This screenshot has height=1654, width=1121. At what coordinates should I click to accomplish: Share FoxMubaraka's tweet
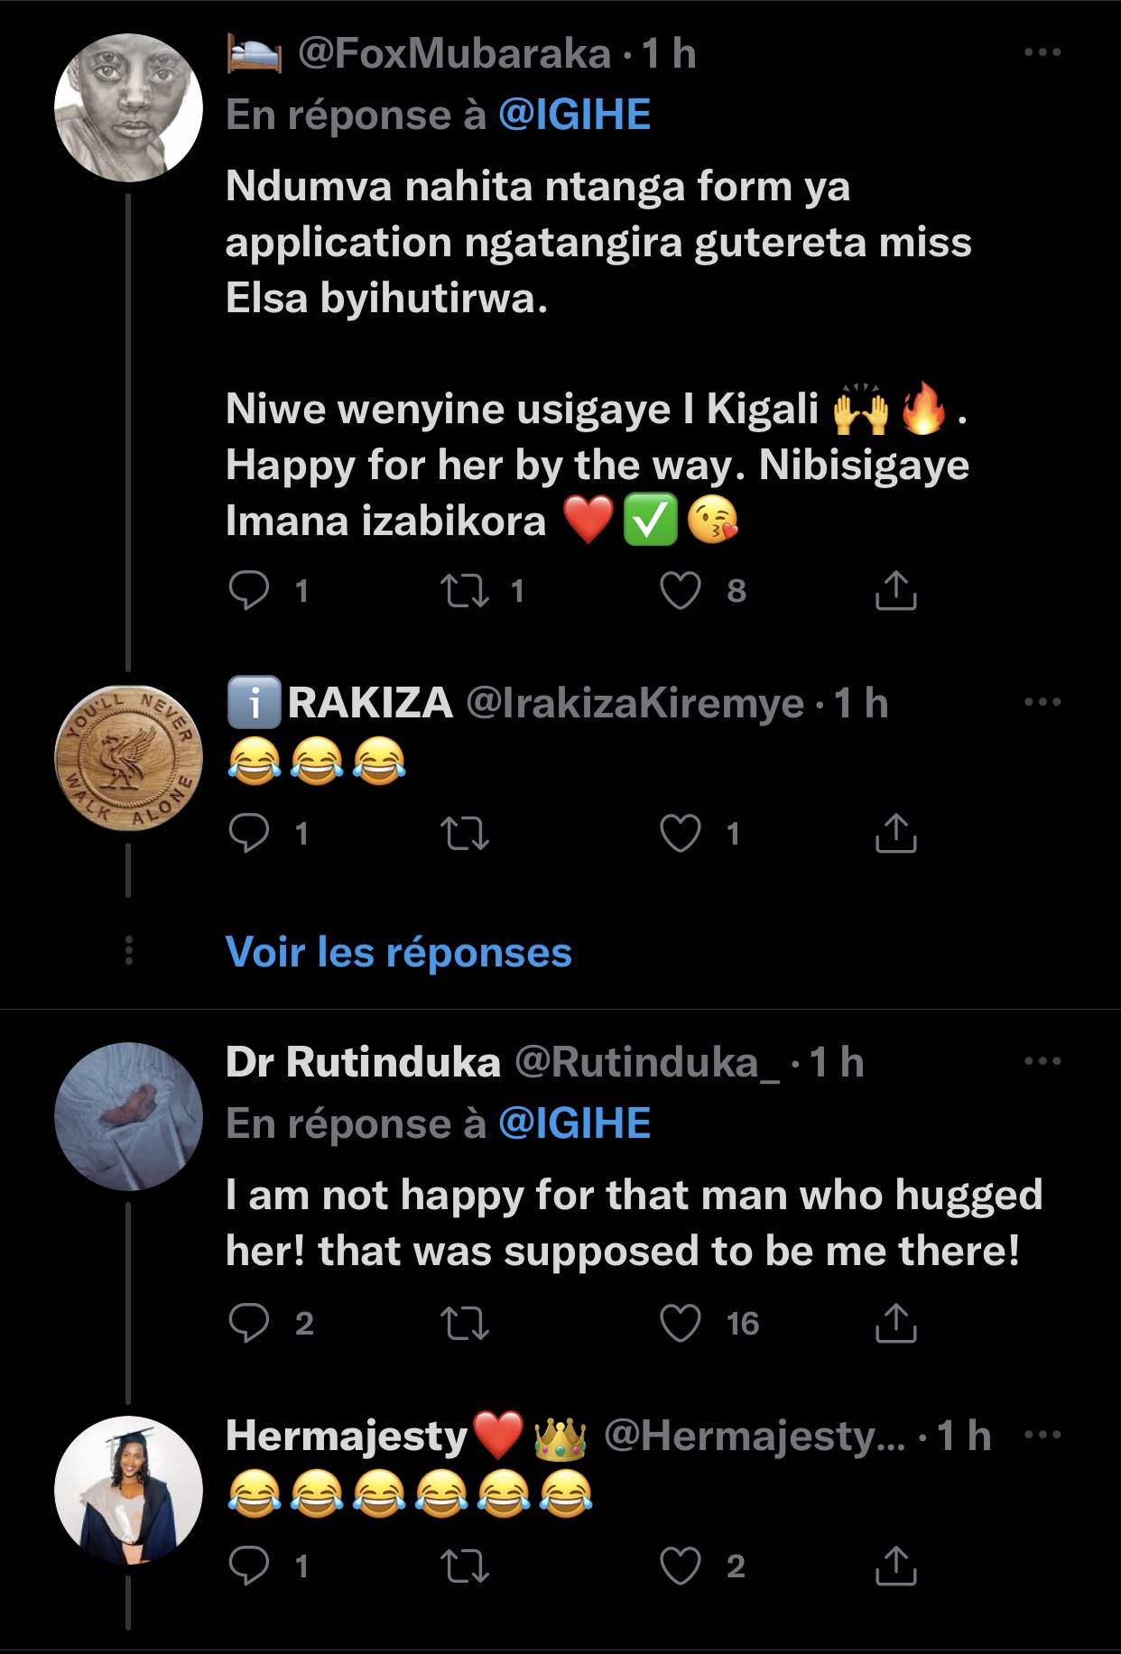click(895, 591)
